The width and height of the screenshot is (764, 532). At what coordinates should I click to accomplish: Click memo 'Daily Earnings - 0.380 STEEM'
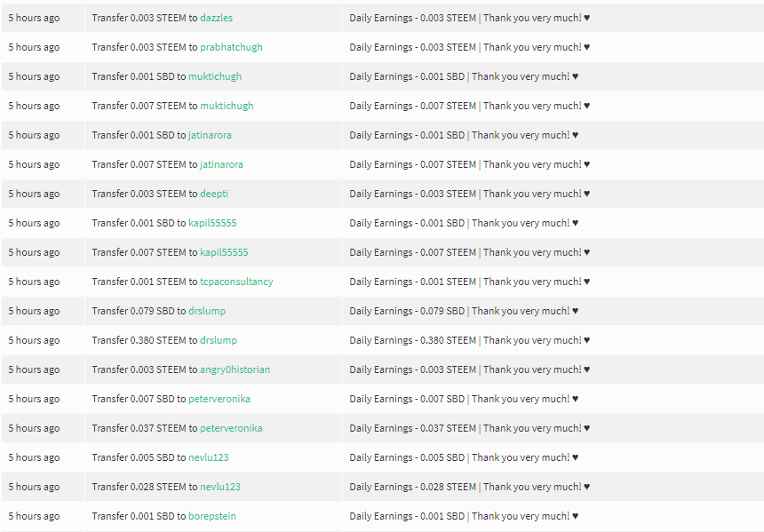tap(413, 340)
